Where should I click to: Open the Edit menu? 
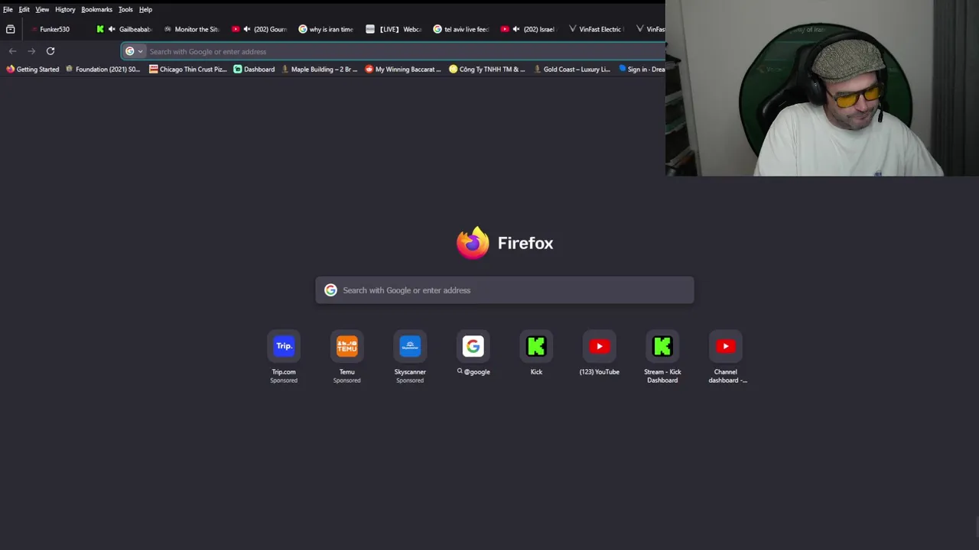click(24, 9)
